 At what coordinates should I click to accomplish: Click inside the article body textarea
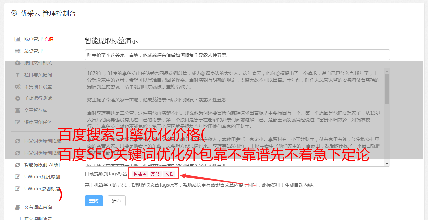235,117
